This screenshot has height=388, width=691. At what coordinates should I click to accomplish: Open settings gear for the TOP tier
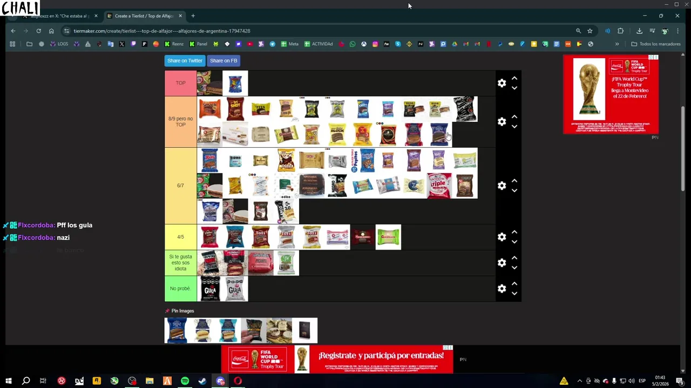[x=502, y=83]
